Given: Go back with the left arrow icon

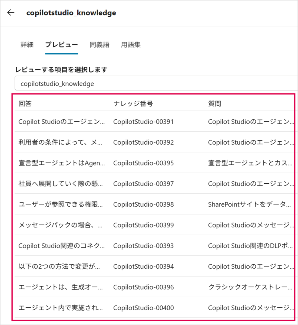Looking at the screenshot, I should [x=11, y=12].
